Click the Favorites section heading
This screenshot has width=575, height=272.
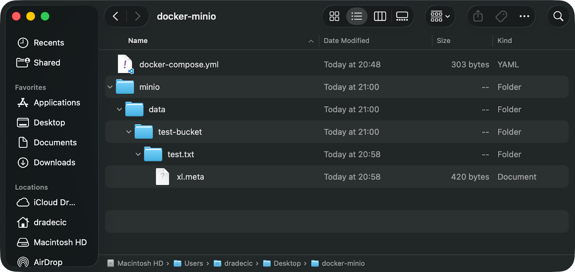click(31, 88)
